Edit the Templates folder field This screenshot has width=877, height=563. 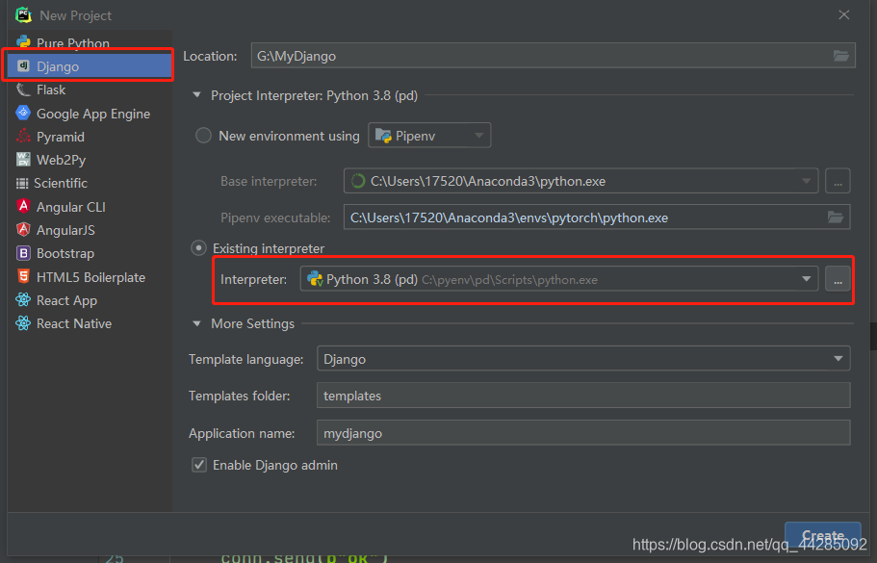583,396
